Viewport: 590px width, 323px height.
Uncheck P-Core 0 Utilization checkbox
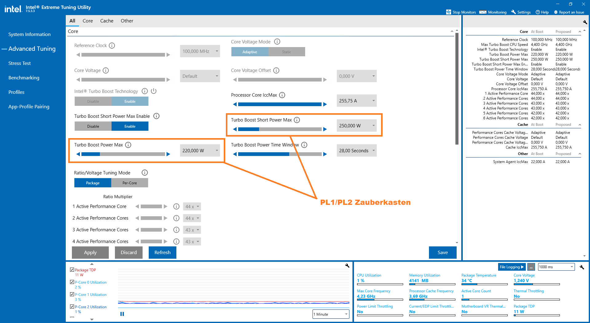pos(72,282)
